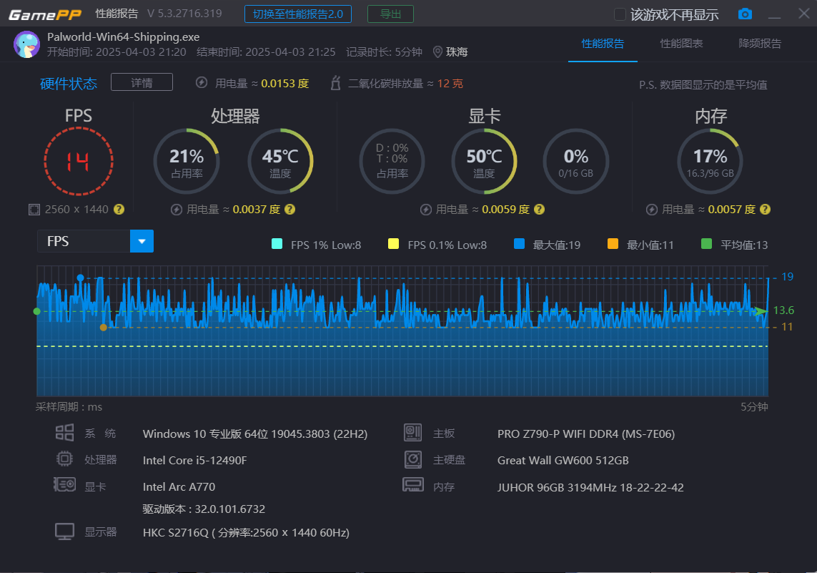817x573 pixels.
Task: Click the blue 最大值 legend swatch
Action: click(519, 243)
